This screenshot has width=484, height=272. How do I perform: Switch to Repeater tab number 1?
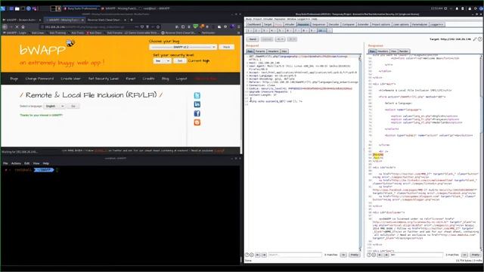(249, 30)
